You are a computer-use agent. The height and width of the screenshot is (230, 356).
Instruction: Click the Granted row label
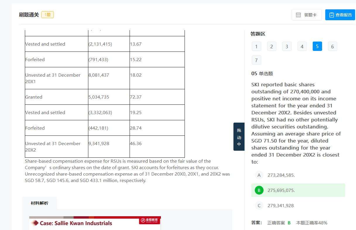(x=34, y=97)
